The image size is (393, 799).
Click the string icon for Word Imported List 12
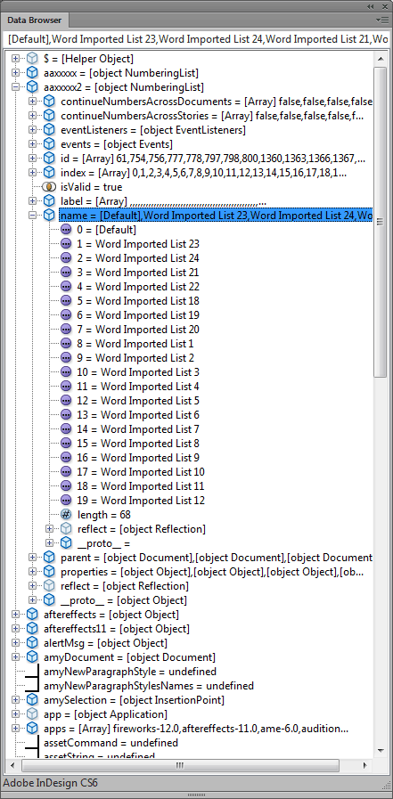tap(66, 501)
